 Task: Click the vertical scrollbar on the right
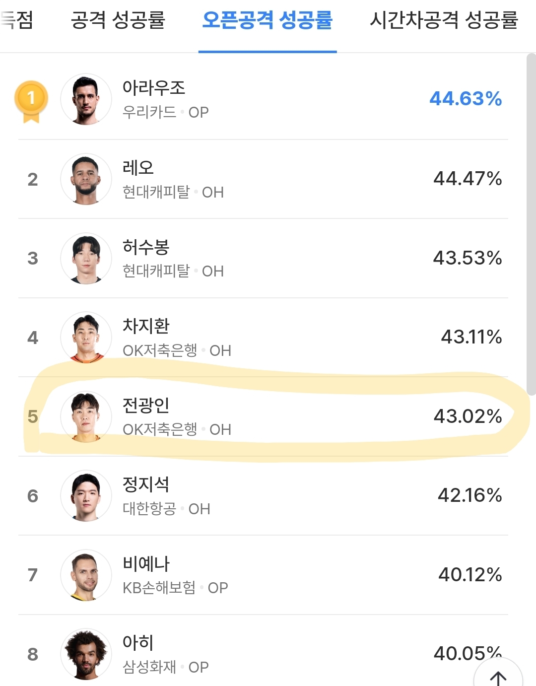531,223
